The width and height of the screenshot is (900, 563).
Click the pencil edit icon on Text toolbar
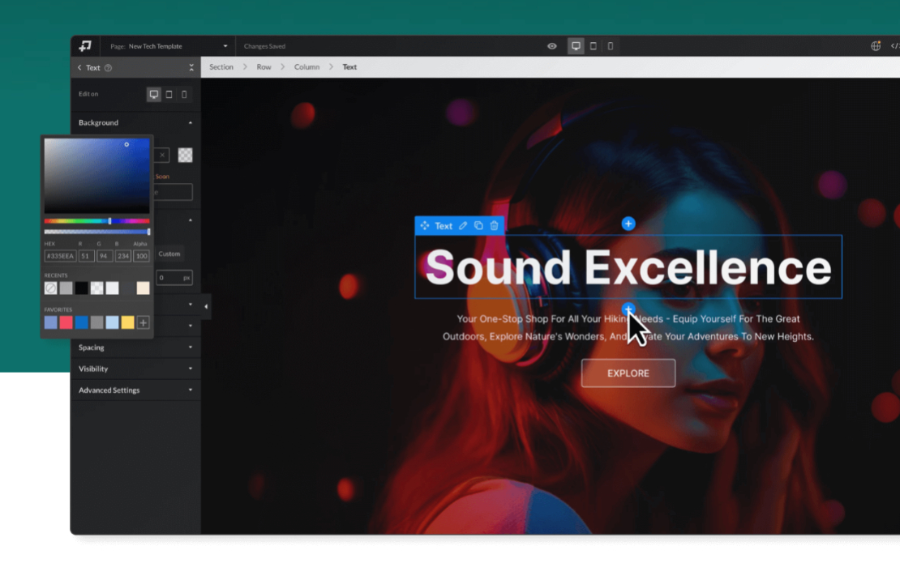point(463,226)
